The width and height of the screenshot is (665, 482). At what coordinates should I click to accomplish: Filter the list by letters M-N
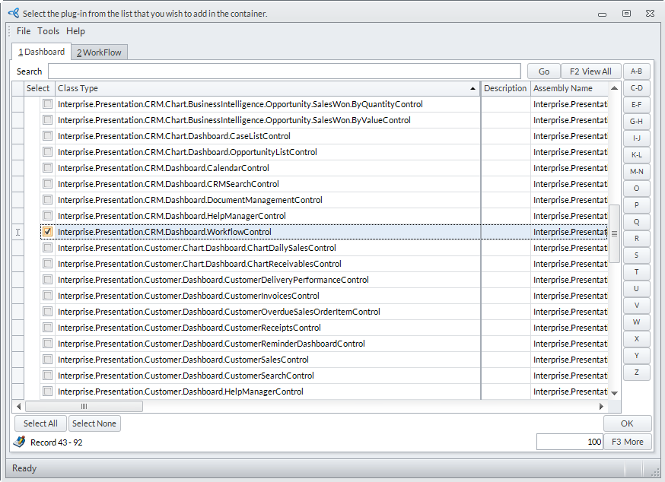[x=636, y=171]
